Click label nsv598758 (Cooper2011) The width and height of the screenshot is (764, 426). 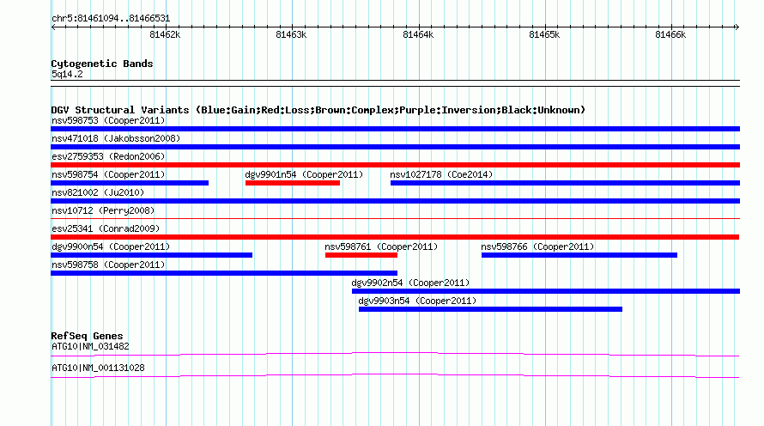[x=108, y=265]
